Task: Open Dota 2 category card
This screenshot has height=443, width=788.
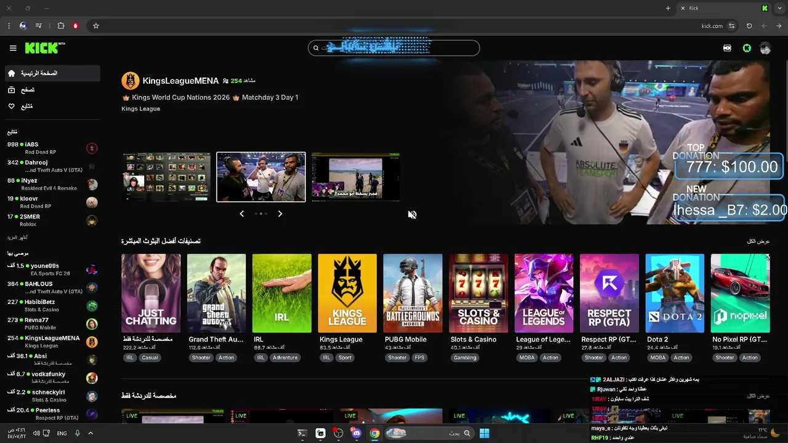Action: click(675, 293)
